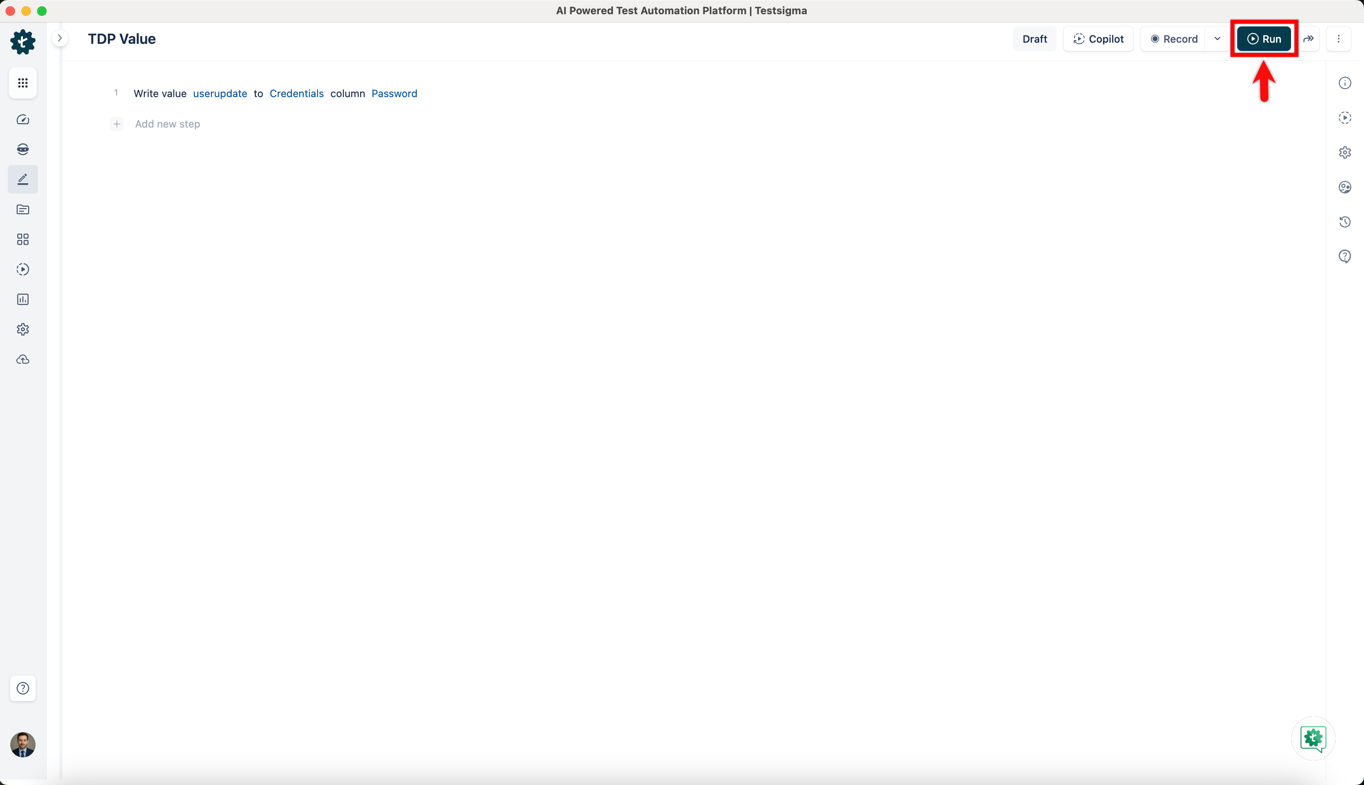The height and width of the screenshot is (785, 1364).
Task: Open version history clock icon
Action: 1345,222
